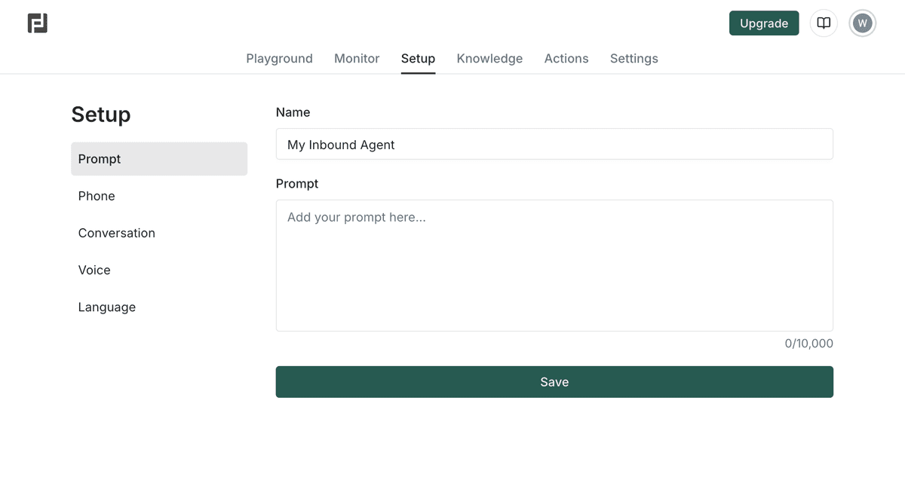Open the Monitor tab
905x498 pixels.
[356, 58]
